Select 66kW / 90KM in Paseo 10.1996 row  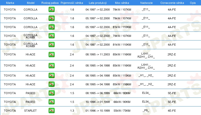tap(122, 102)
